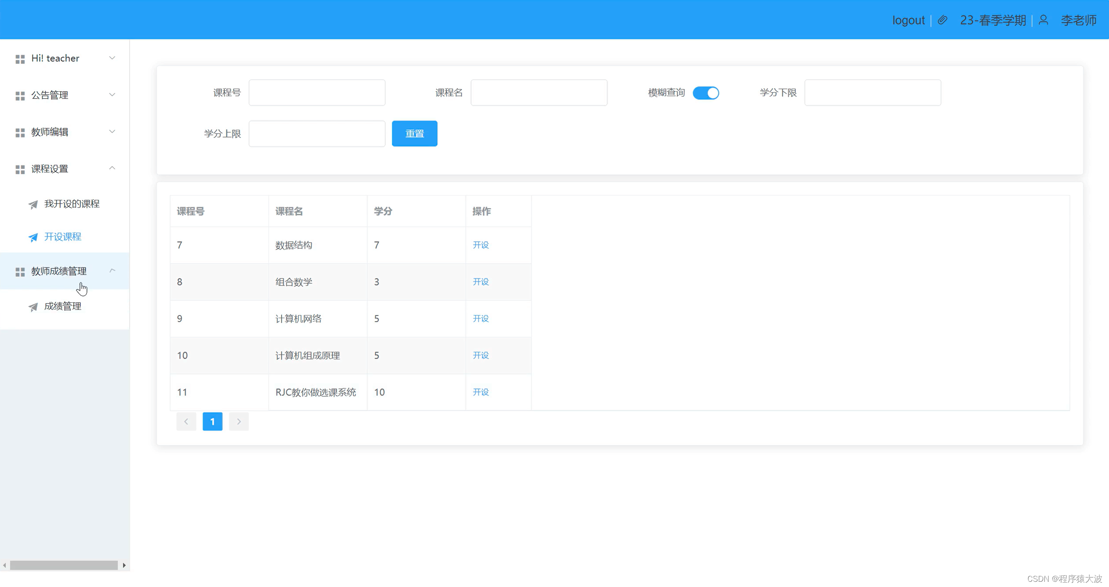Click the 课程名 input field

(538, 93)
